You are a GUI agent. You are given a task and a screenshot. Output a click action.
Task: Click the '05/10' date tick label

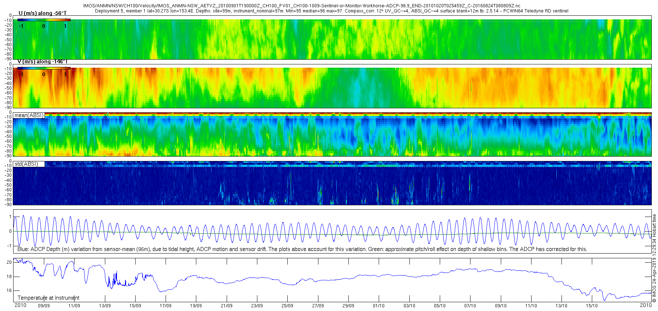pyautogui.click(x=440, y=306)
